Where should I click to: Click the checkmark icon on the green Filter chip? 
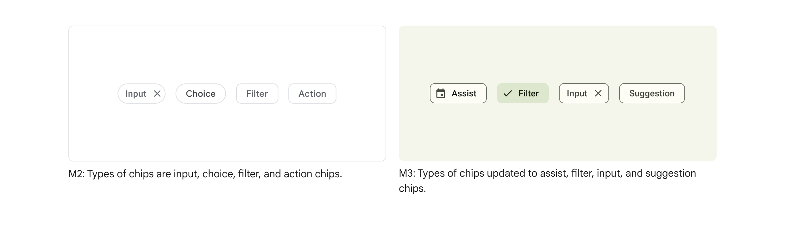coord(508,93)
